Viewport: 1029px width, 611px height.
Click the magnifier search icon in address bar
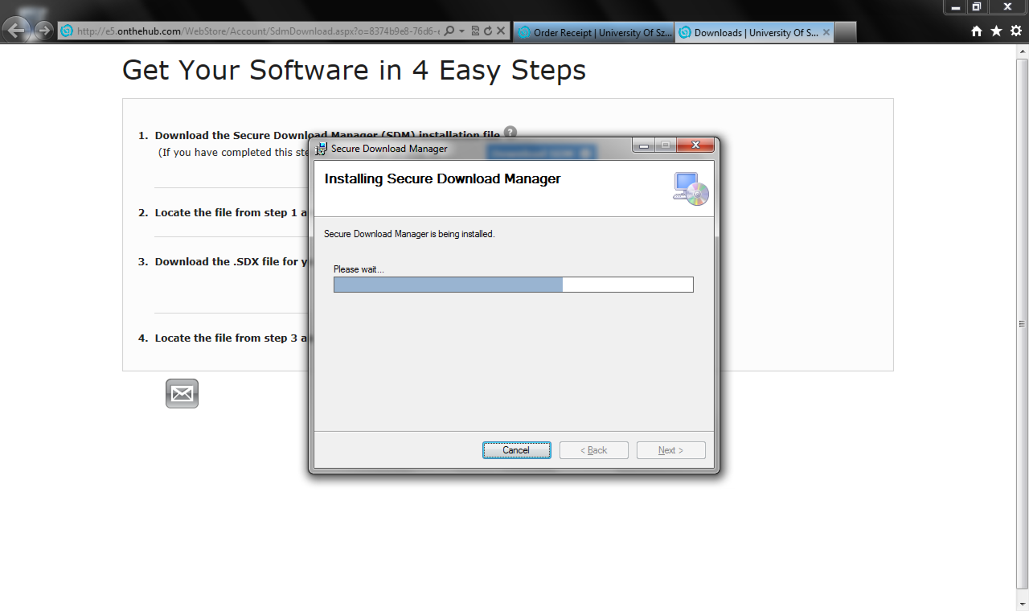point(449,31)
